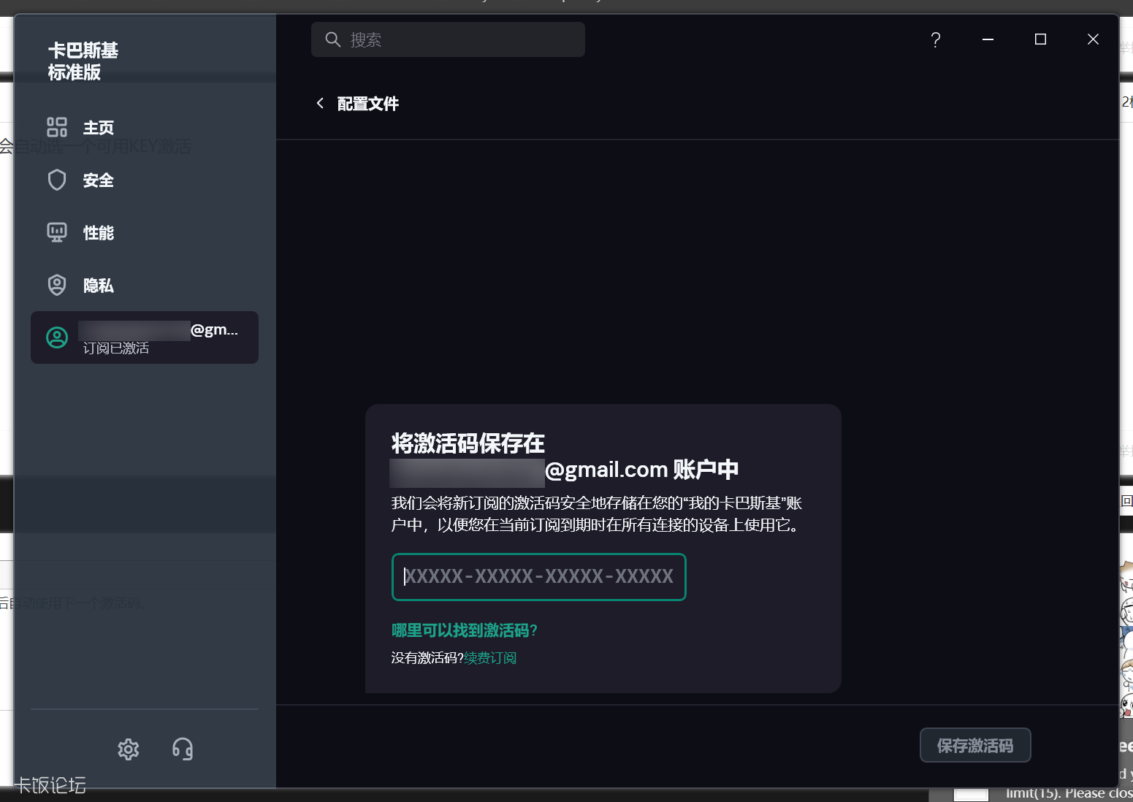Open the account profile avatar icon

(57, 337)
